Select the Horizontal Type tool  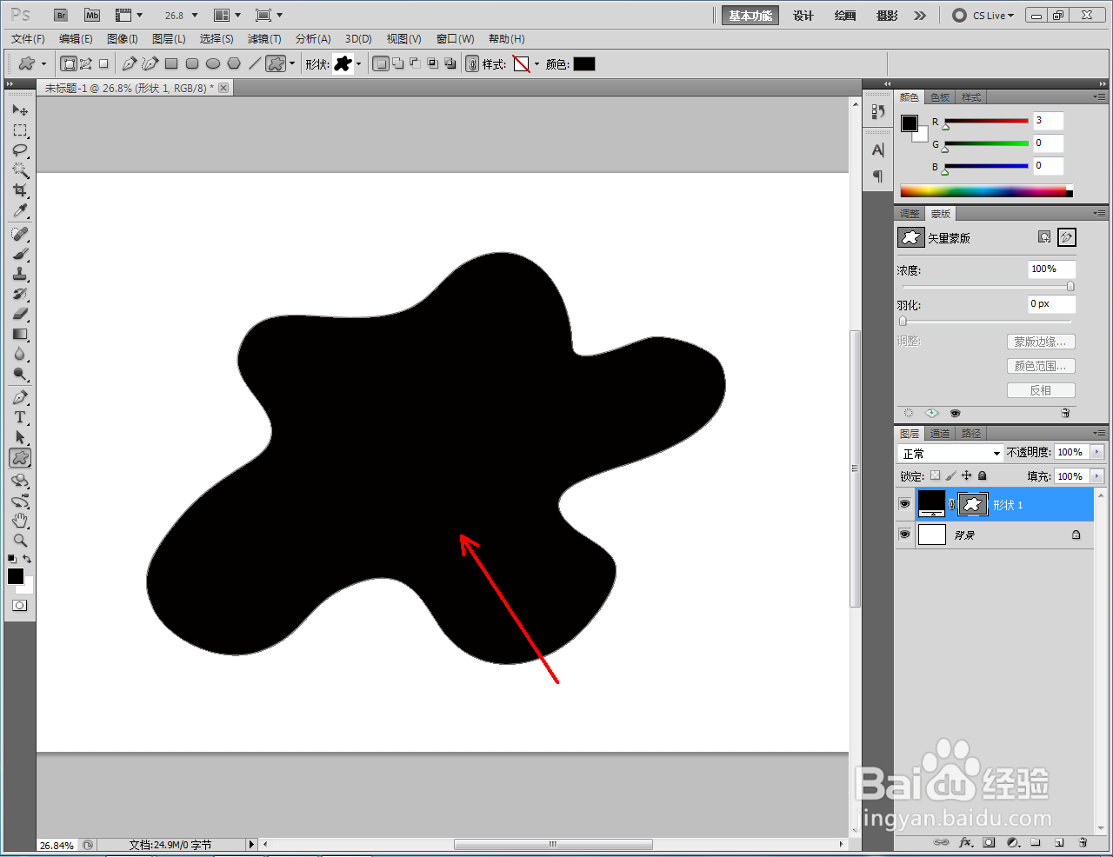(20, 418)
